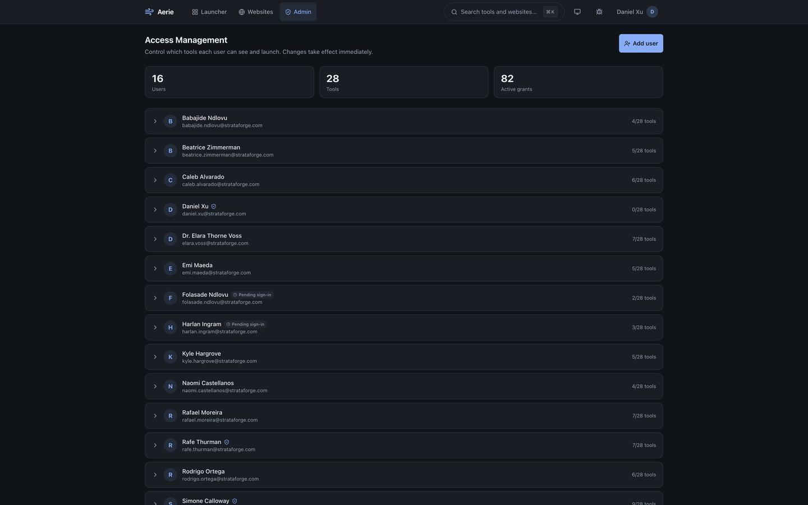This screenshot has width=808, height=505.
Task: Expand Rafael Moreira's row chevron
Action: coord(155,416)
